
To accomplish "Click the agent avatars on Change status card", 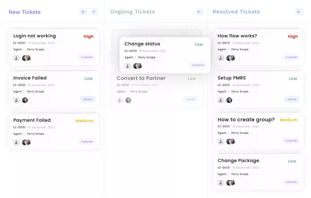I will (137, 66).
